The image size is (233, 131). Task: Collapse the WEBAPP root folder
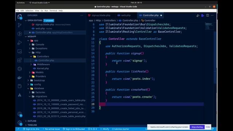click(26, 36)
